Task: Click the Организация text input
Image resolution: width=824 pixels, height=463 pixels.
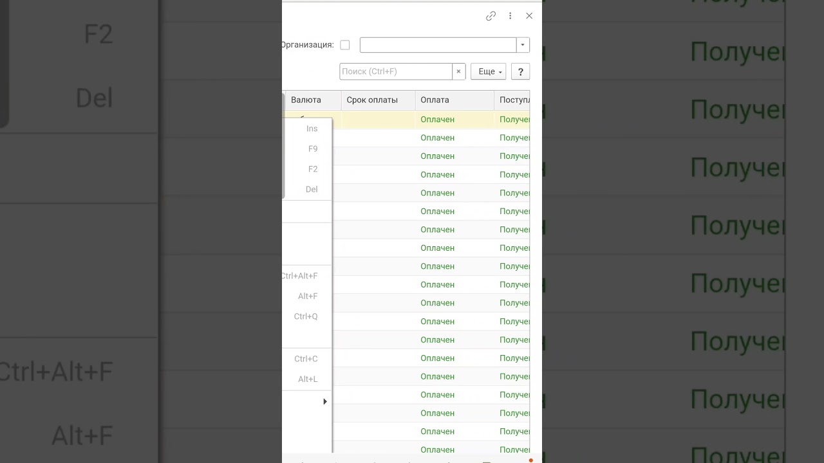Action: [x=438, y=45]
